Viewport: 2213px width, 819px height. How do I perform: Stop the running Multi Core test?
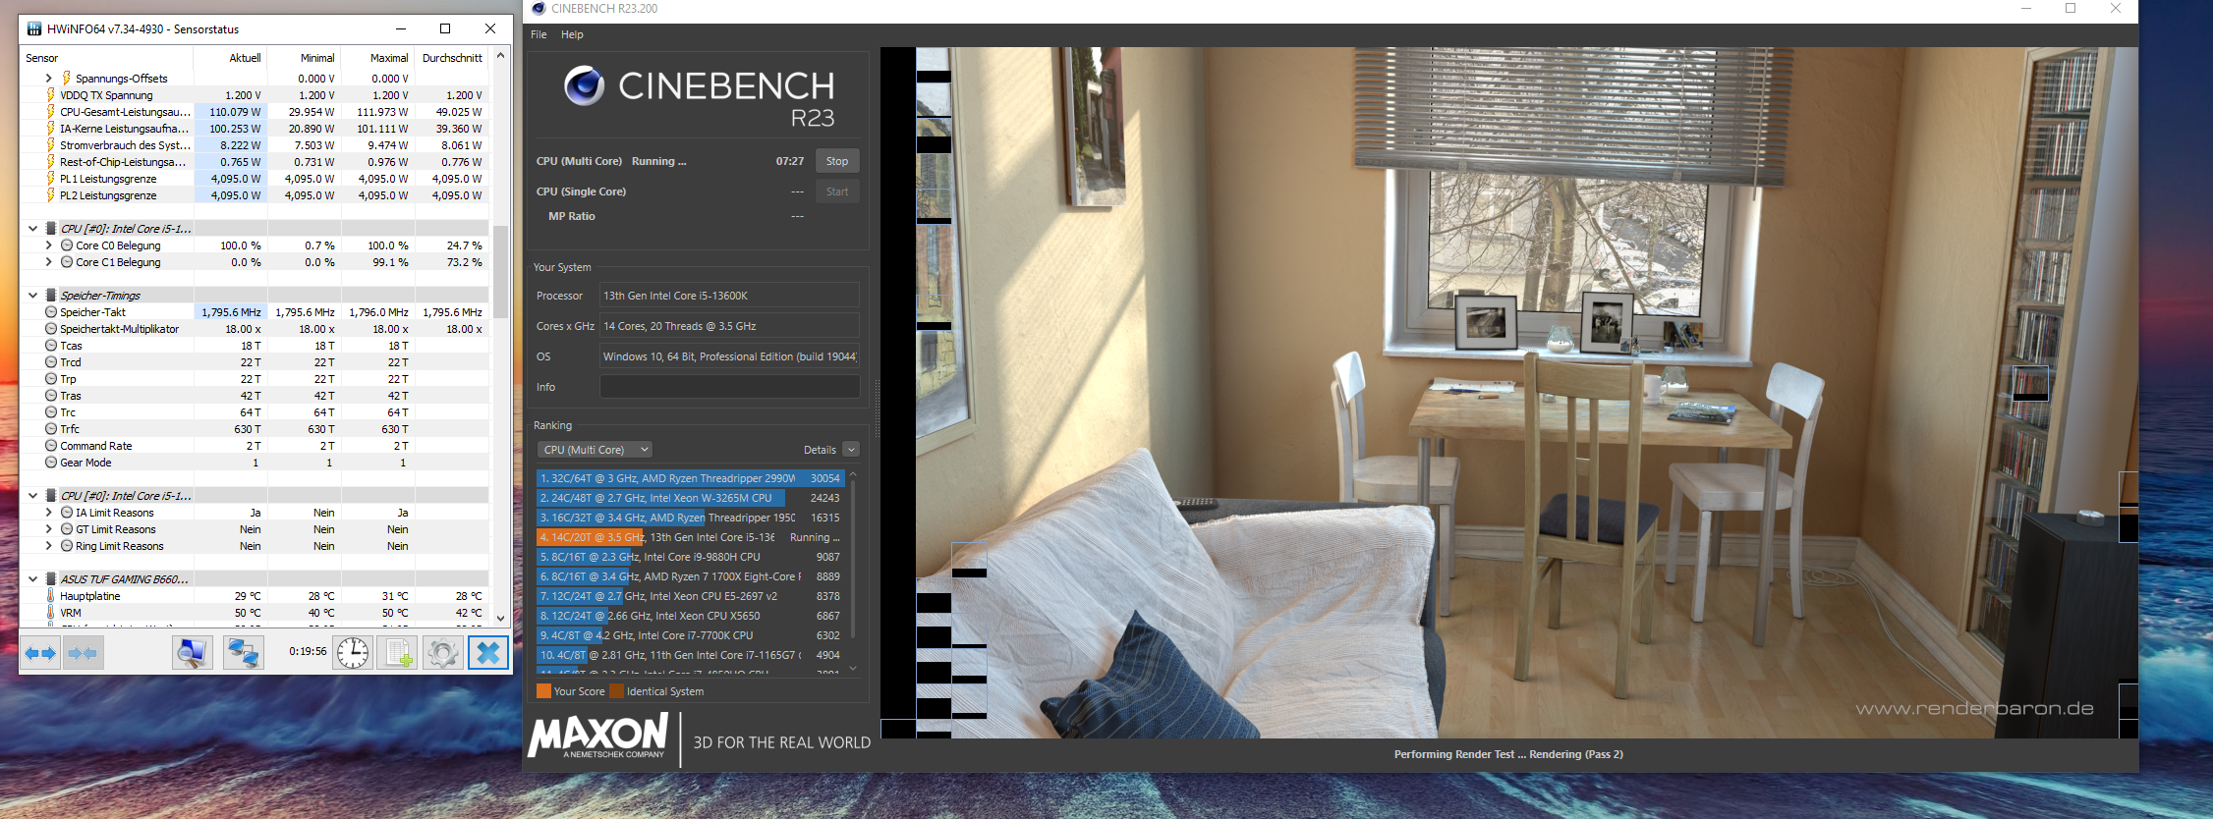click(x=837, y=161)
